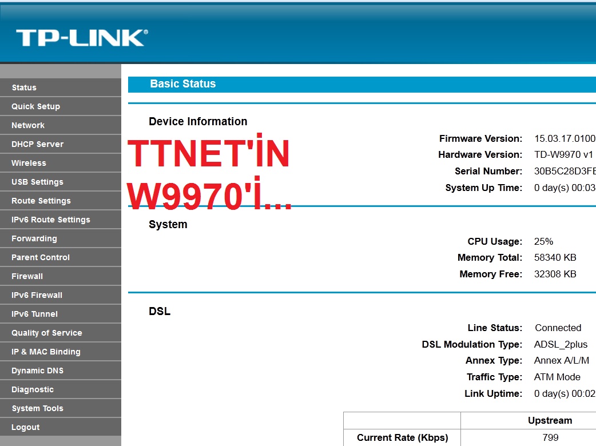
Task: Open the Forwarding menu
Action: pos(61,238)
